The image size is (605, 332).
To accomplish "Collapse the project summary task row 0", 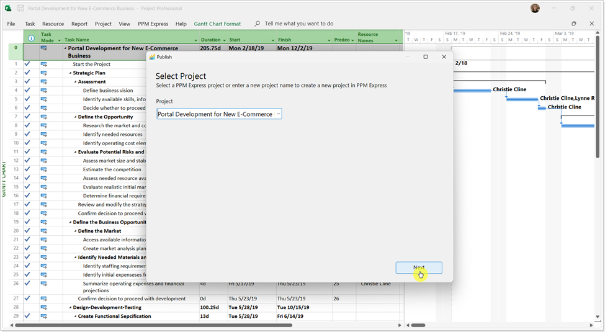I will click(x=66, y=48).
